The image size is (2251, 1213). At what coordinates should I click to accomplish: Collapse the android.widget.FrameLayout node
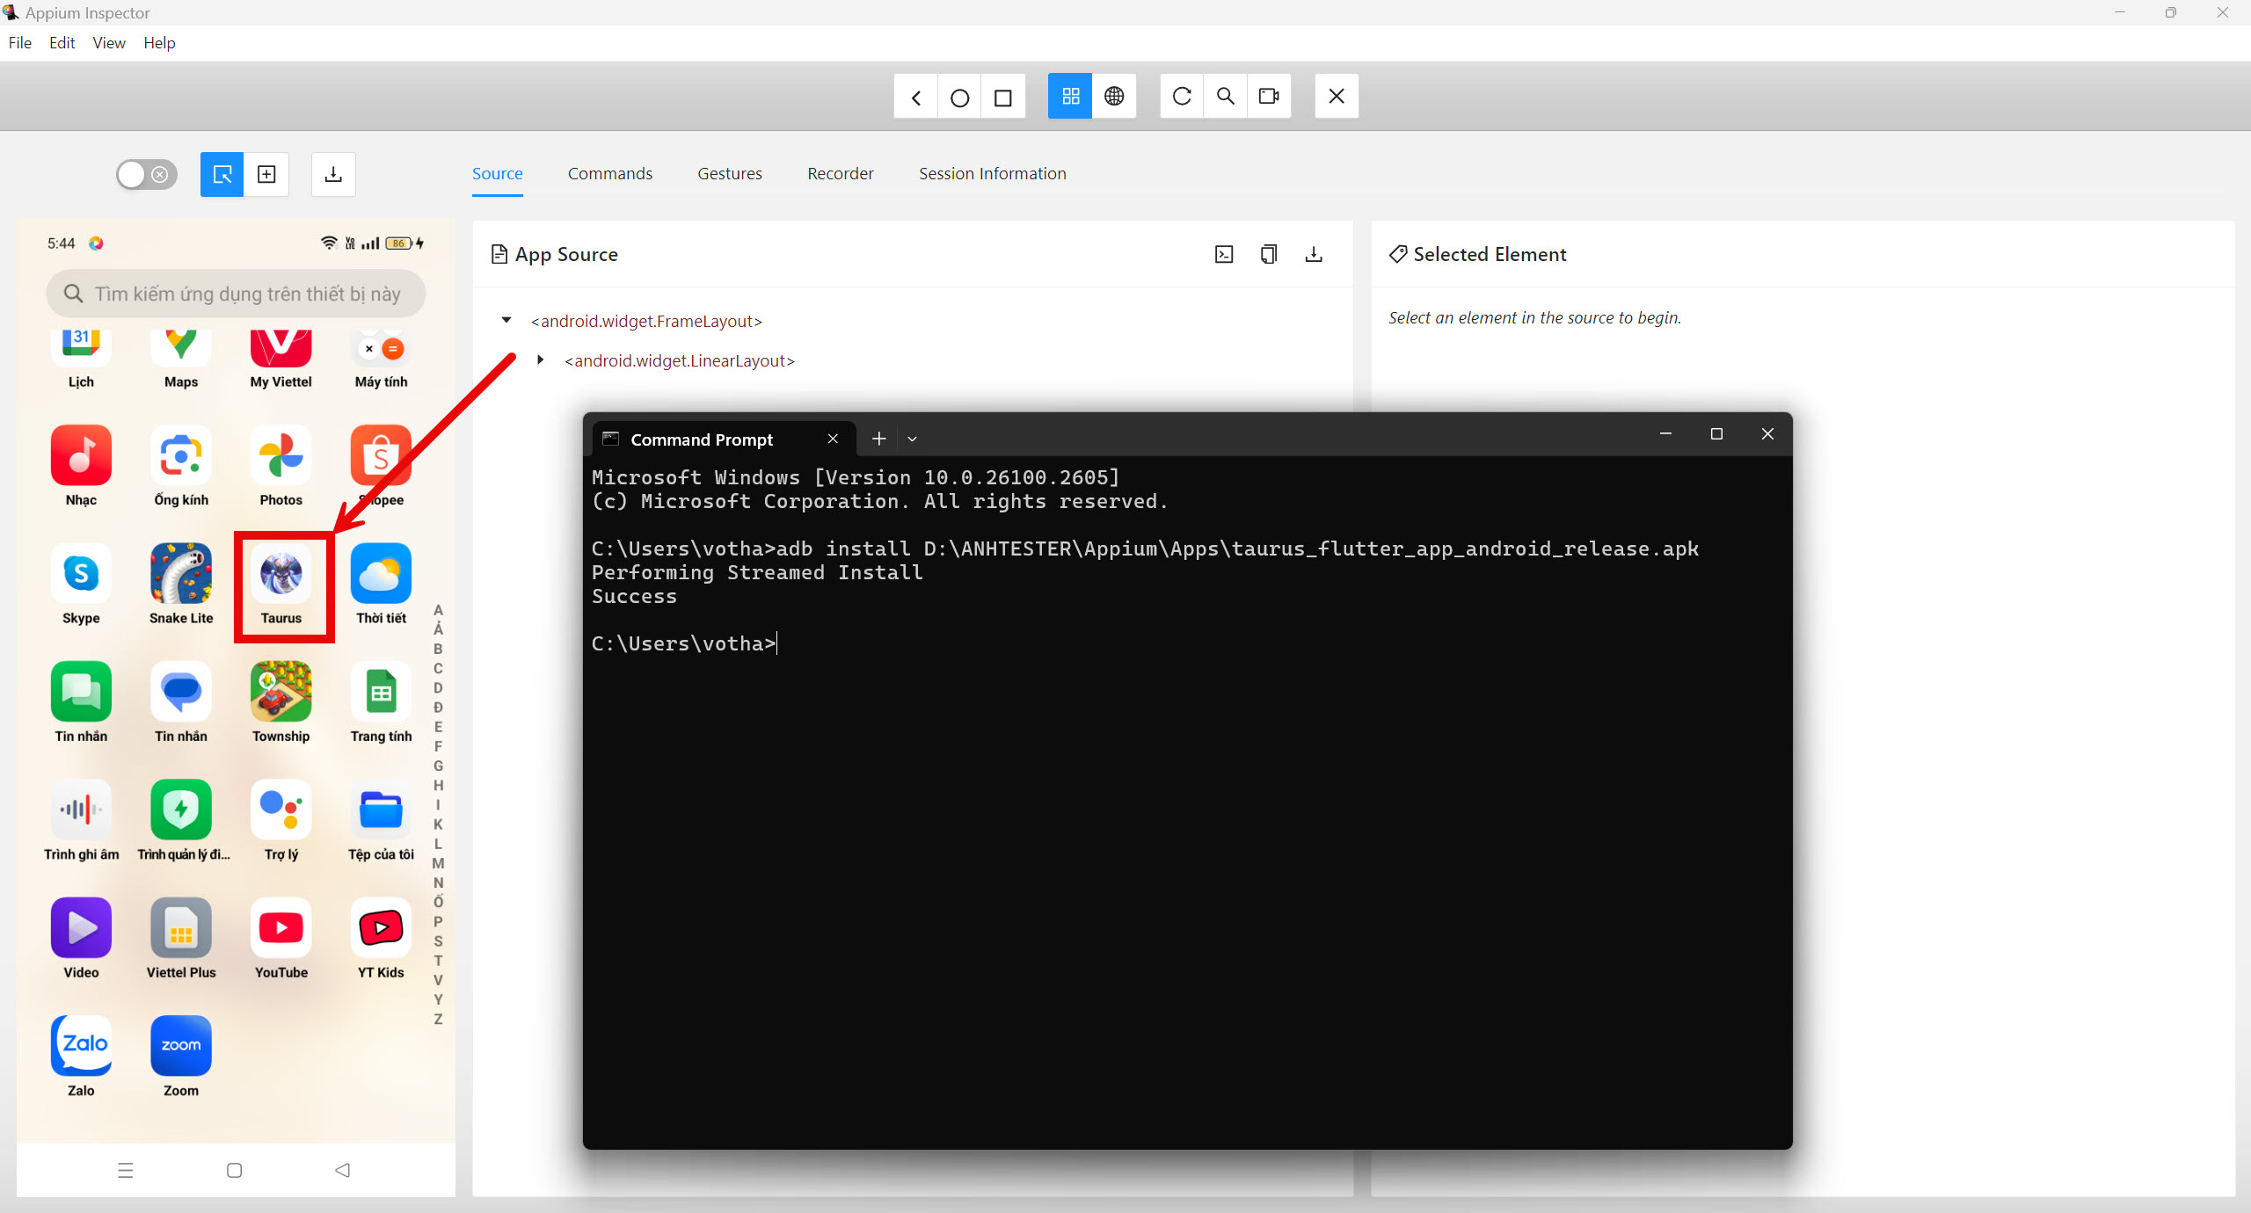[506, 320]
